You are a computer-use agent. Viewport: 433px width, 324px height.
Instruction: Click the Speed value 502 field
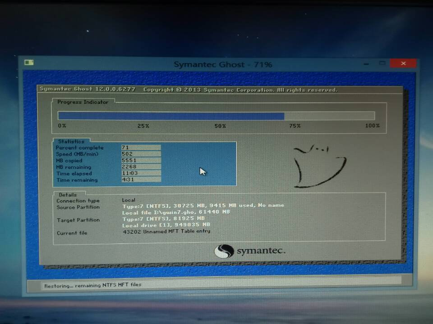pos(141,154)
